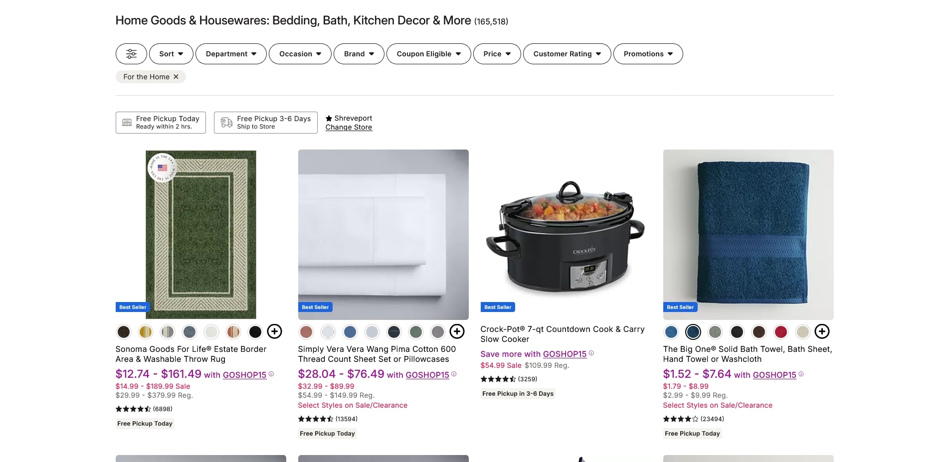Viewport: 949px width, 462px height.
Task: Select Free Pickup 3-6 Days option
Action: 265,122
